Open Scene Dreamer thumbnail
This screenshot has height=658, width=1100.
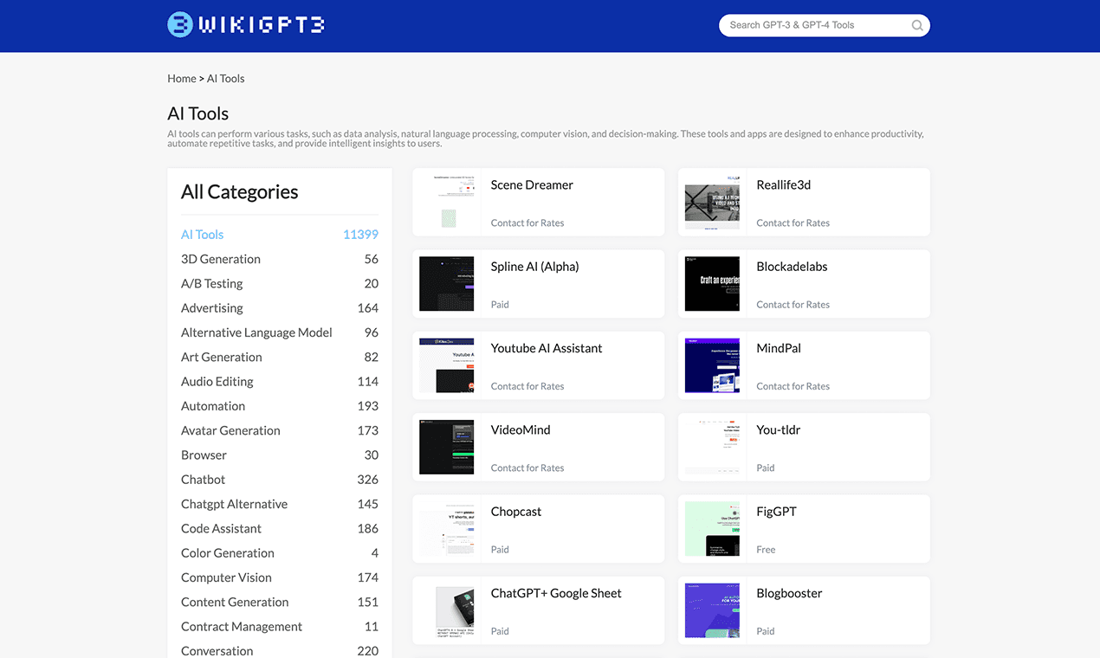[447, 203]
